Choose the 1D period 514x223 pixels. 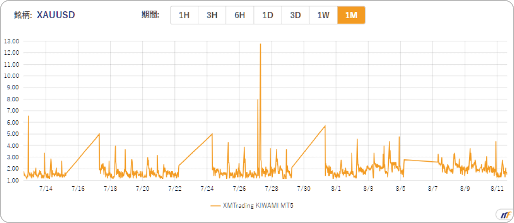click(x=268, y=15)
